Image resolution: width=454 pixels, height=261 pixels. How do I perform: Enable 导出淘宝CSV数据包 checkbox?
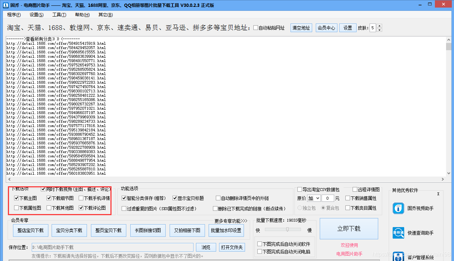(x=300, y=190)
